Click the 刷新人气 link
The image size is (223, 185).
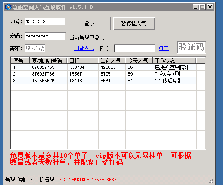tap(84, 48)
